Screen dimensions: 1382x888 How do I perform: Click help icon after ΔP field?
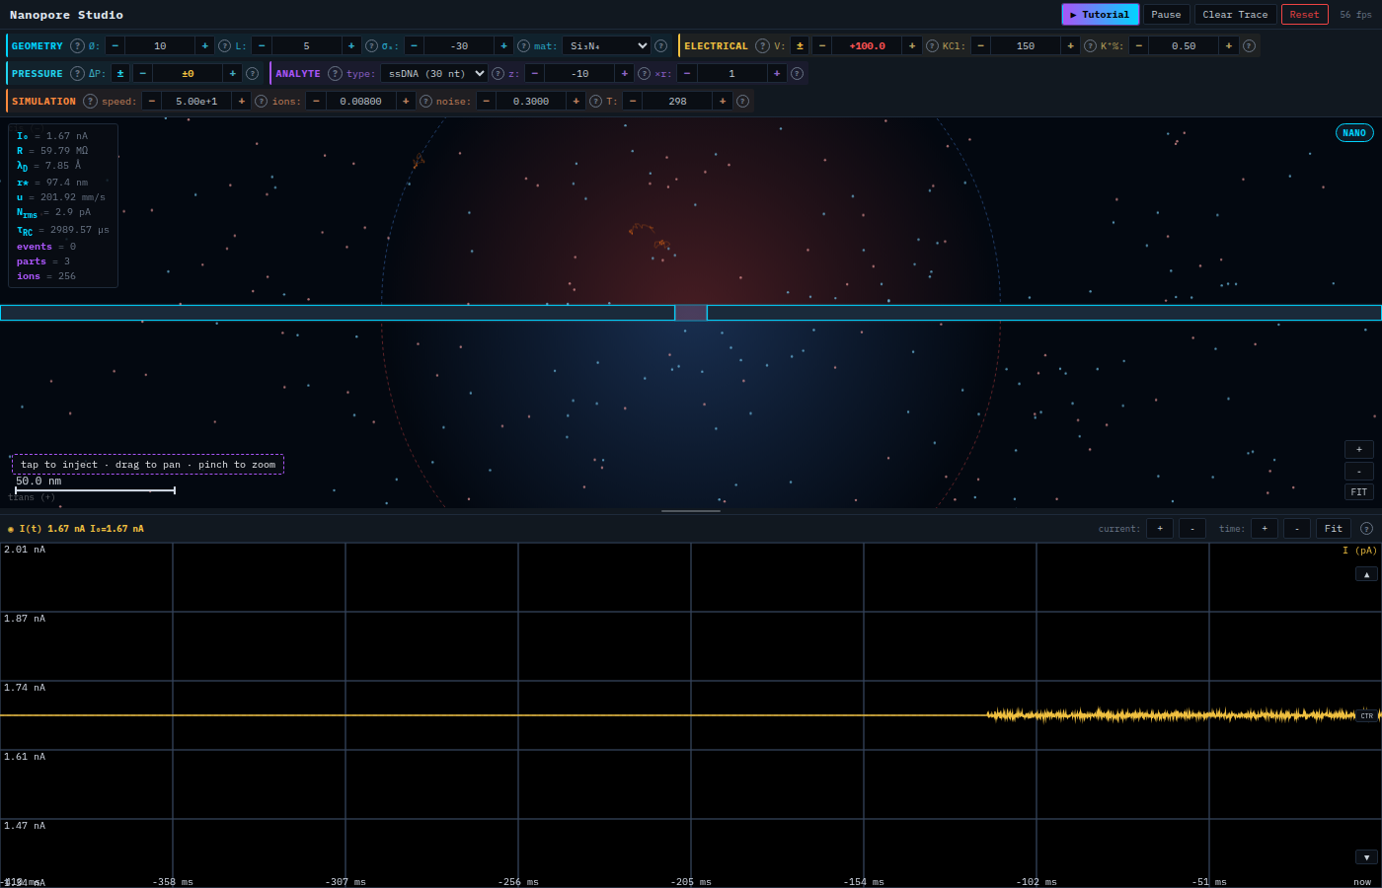coord(252,73)
